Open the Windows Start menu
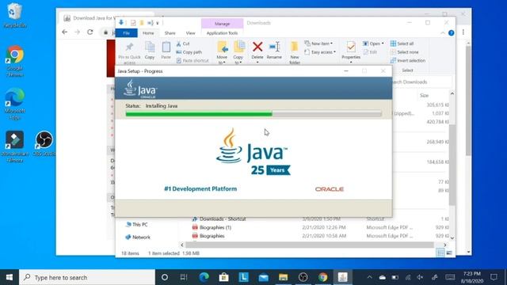Viewport: 507px width, 285px height. [x=10, y=277]
